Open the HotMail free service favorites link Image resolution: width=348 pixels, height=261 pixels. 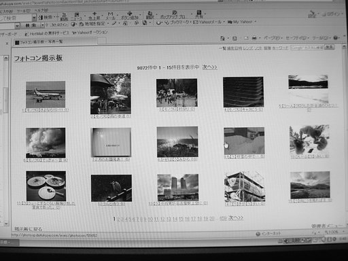46,33
